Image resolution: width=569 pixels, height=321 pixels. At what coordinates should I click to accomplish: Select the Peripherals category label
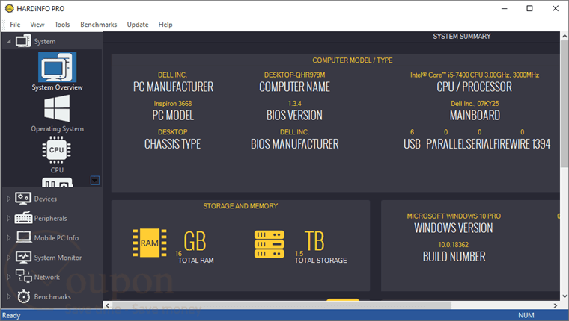tap(50, 218)
